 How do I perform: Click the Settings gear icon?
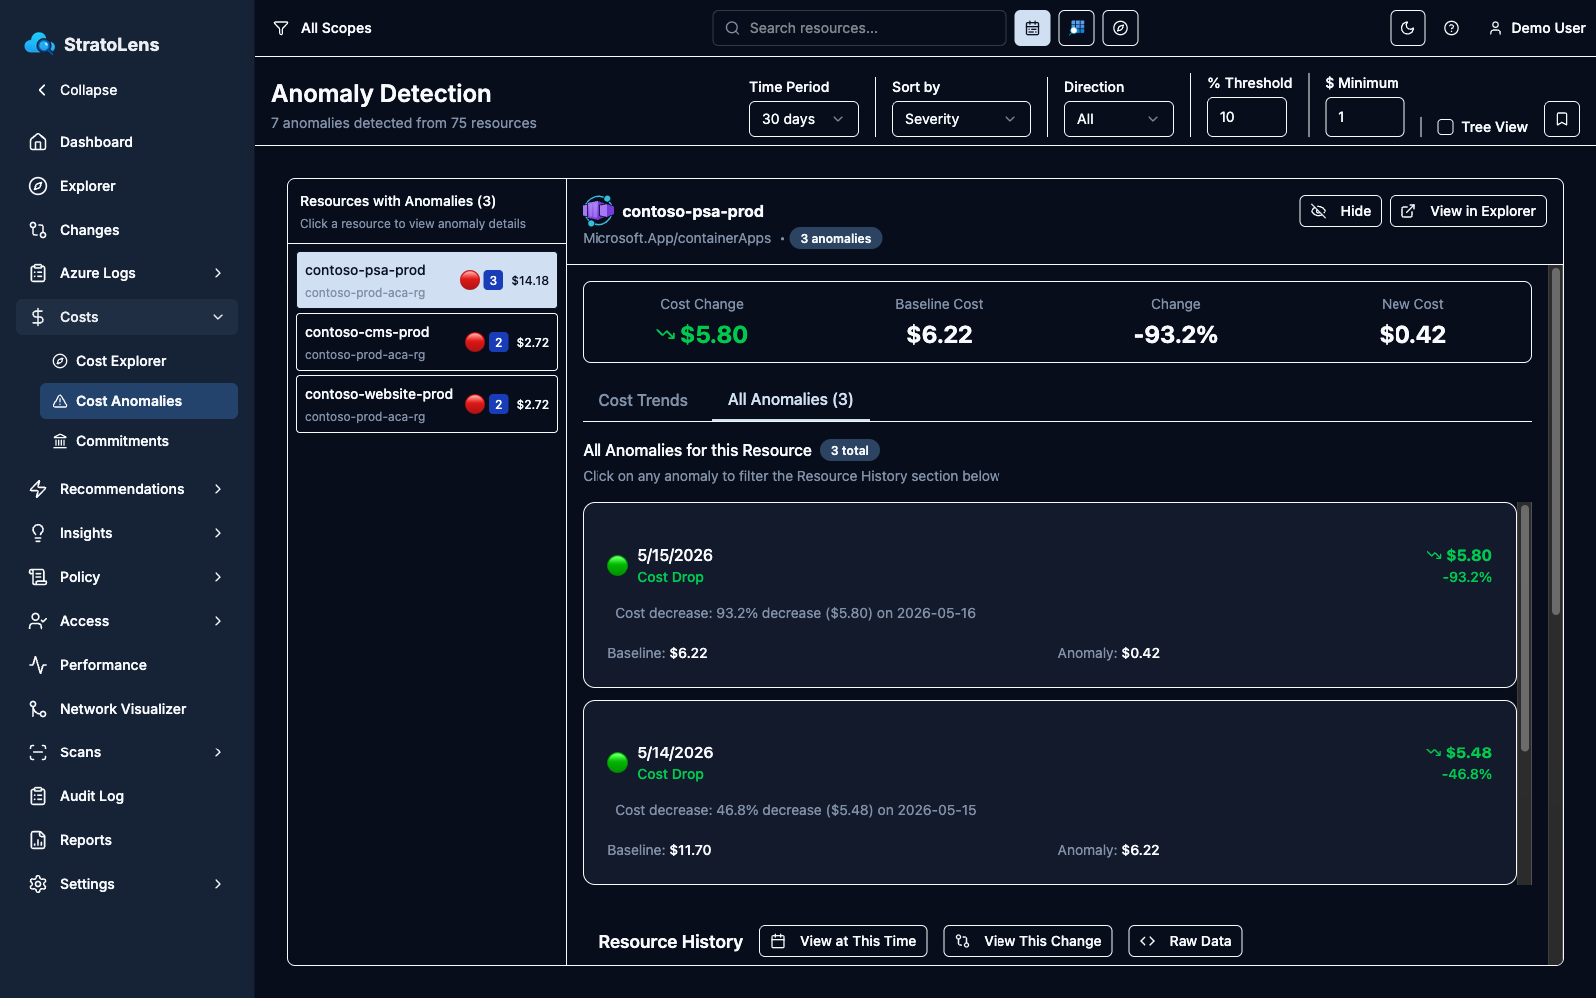(38, 884)
